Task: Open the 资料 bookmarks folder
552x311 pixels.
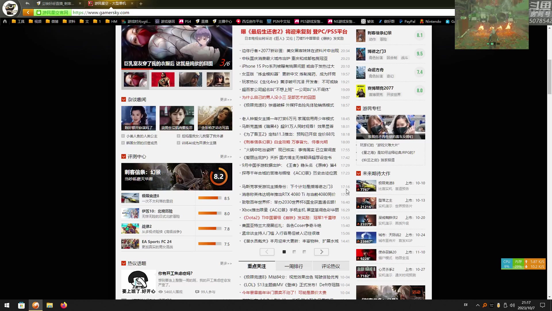Action: click(x=69, y=21)
